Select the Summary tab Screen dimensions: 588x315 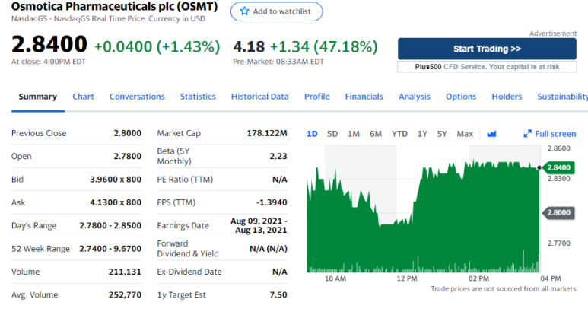[38, 97]
